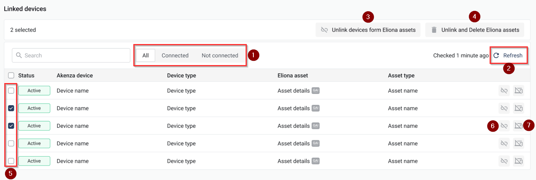The width and height of the screenshot is (536, 180).
Task: Check the last device row checkbox
Action: (x=11, y=161)
